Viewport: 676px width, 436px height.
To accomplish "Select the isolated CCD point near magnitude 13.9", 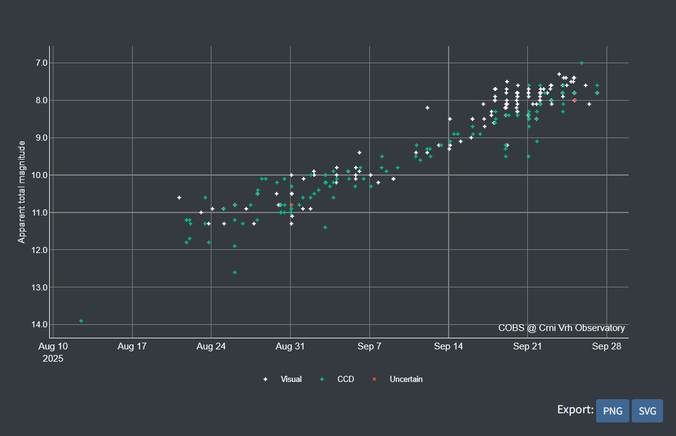I will pyautogui.click(x=81, y=321).
